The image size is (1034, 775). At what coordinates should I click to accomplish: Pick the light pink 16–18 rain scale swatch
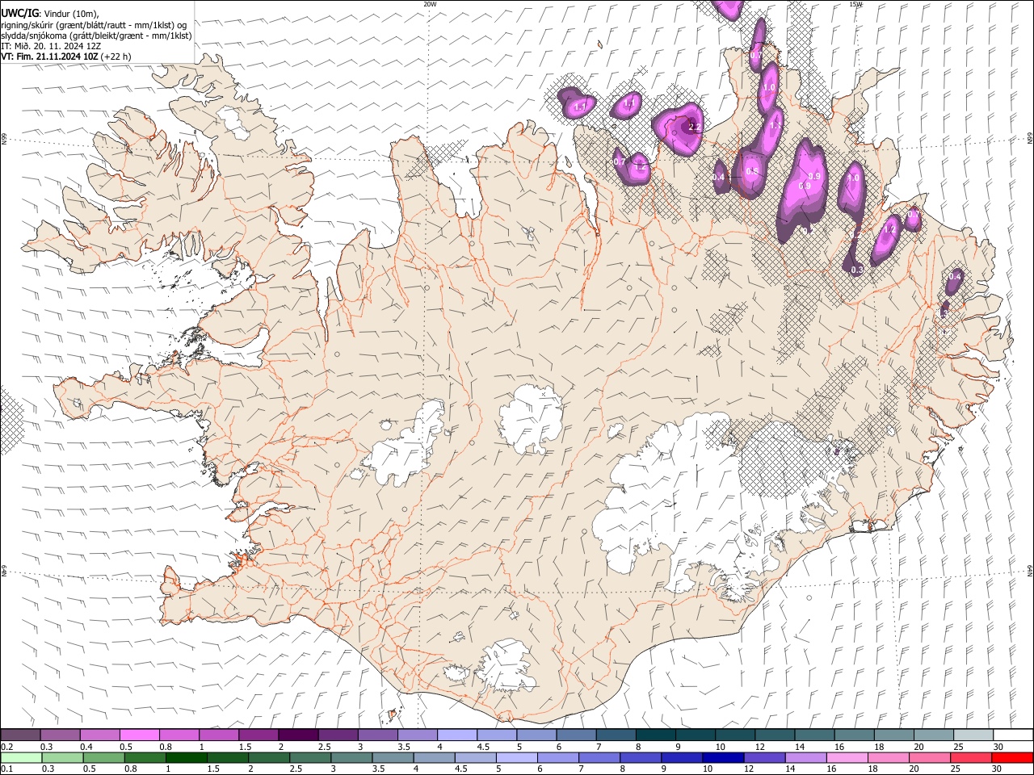click(847, 757)
